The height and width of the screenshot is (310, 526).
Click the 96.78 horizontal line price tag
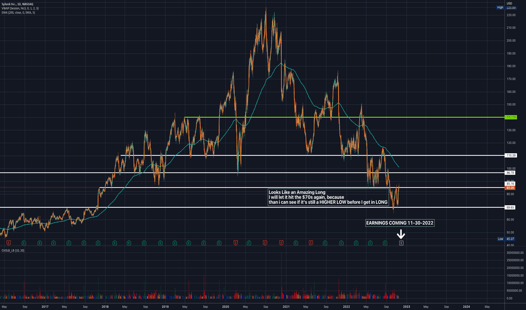[510, 173]
